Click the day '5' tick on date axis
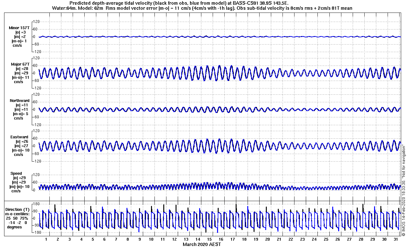 point(93,239)
